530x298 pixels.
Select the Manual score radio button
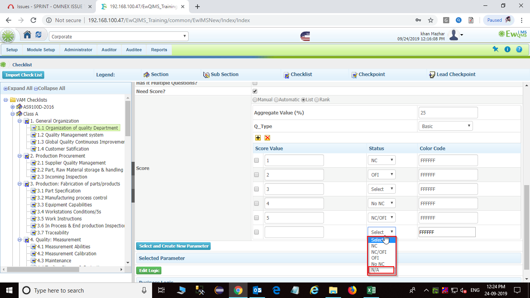coord(255,100)
